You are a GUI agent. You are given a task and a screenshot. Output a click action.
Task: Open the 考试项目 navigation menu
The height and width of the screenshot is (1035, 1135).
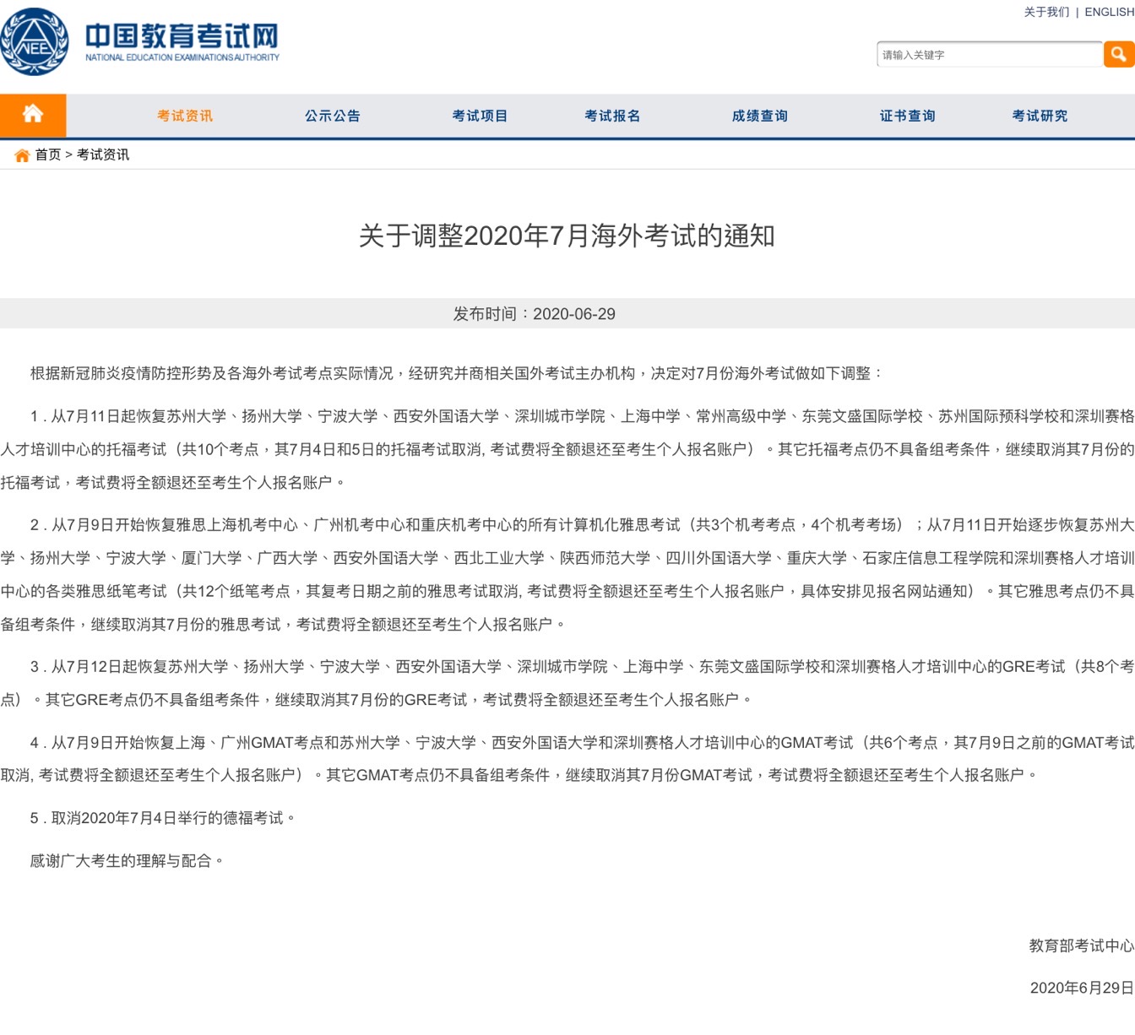point(480,115)
